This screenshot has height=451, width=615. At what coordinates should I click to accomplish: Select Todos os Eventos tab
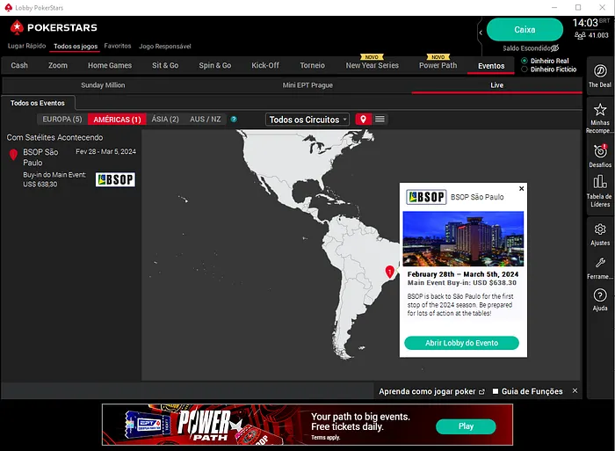[38, 103]
